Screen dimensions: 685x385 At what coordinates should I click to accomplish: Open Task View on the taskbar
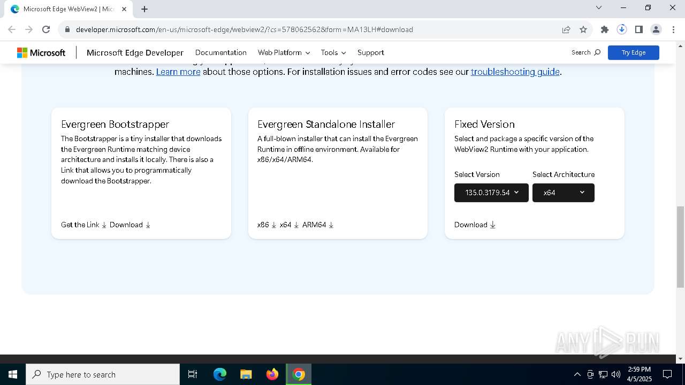193,374
